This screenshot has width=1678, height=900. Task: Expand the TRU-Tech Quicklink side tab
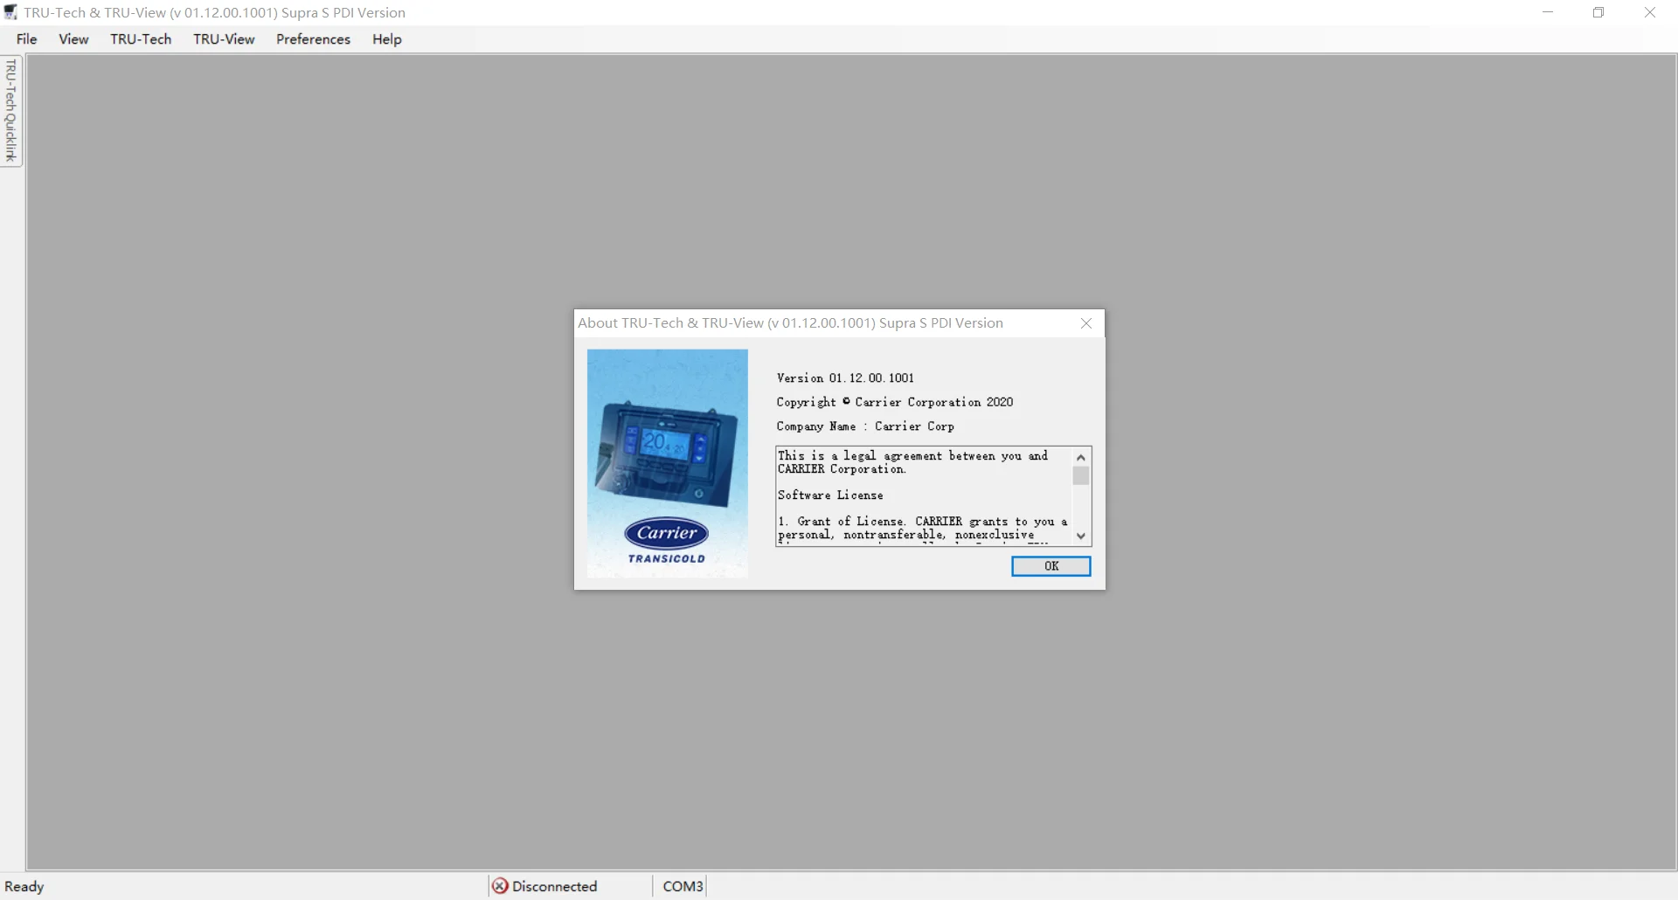click(x=11, y=111)
